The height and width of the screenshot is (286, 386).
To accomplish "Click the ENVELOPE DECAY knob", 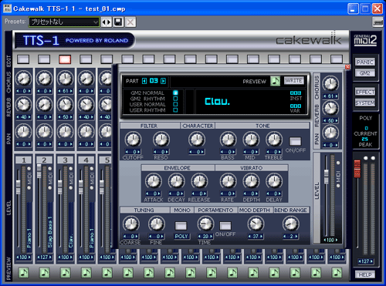I will pyautogui.click(x=176, y=181).
